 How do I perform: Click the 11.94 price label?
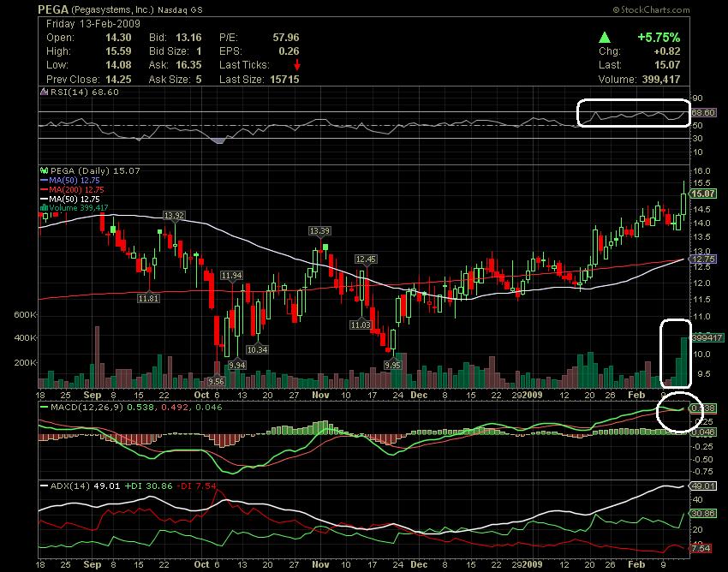[x=232, y=276]
